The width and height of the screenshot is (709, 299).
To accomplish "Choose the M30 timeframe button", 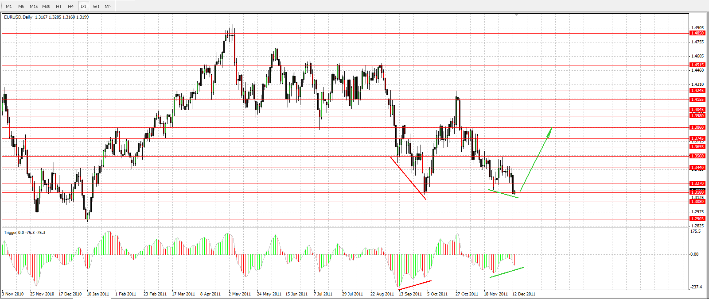I will (46, 6).
